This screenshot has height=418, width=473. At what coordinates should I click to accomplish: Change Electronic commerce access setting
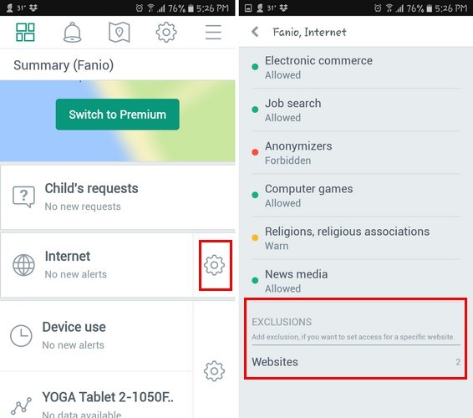[356, 68]
